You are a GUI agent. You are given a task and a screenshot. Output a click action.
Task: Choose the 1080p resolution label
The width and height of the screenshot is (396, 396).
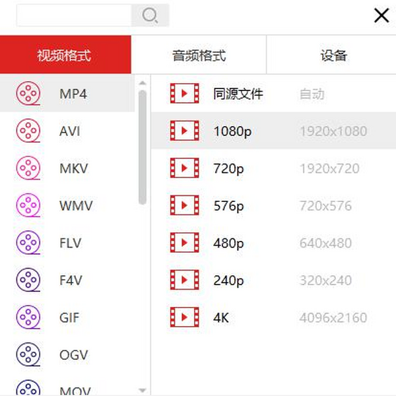pos(232,131)
